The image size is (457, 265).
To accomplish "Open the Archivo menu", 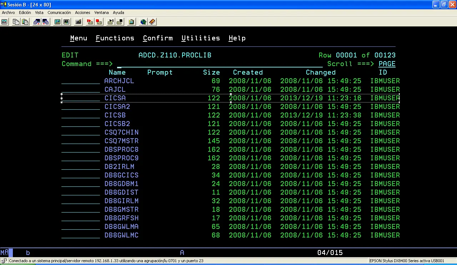I will pos(8,12).
